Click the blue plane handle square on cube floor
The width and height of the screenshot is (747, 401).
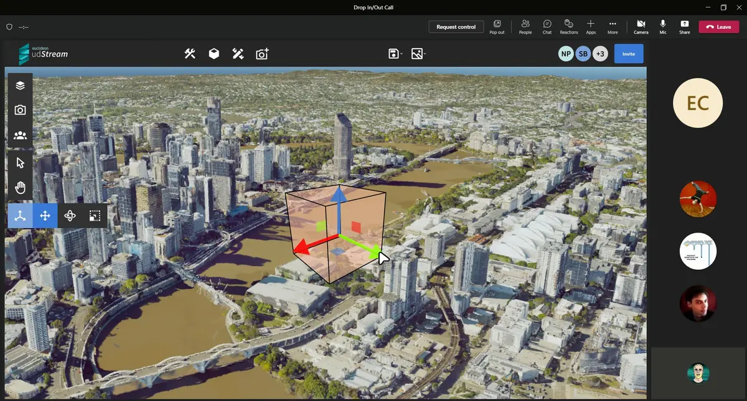tap(336, 252)
